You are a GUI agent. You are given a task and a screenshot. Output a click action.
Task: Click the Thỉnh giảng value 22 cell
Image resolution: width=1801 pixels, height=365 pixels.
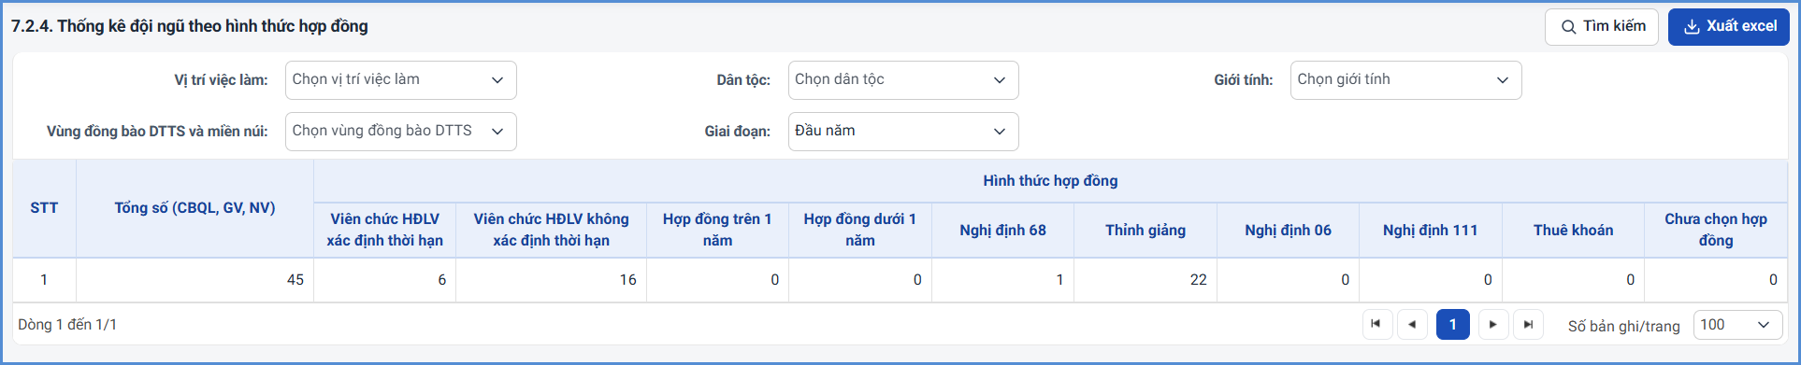coord(1145,280)
